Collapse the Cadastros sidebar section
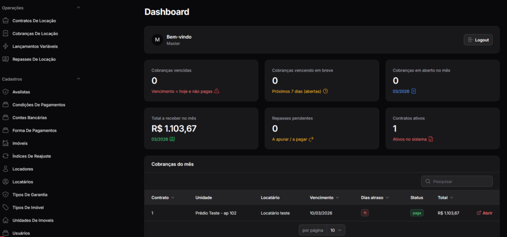This screenshot has height=237, width=507. point(78,79)
